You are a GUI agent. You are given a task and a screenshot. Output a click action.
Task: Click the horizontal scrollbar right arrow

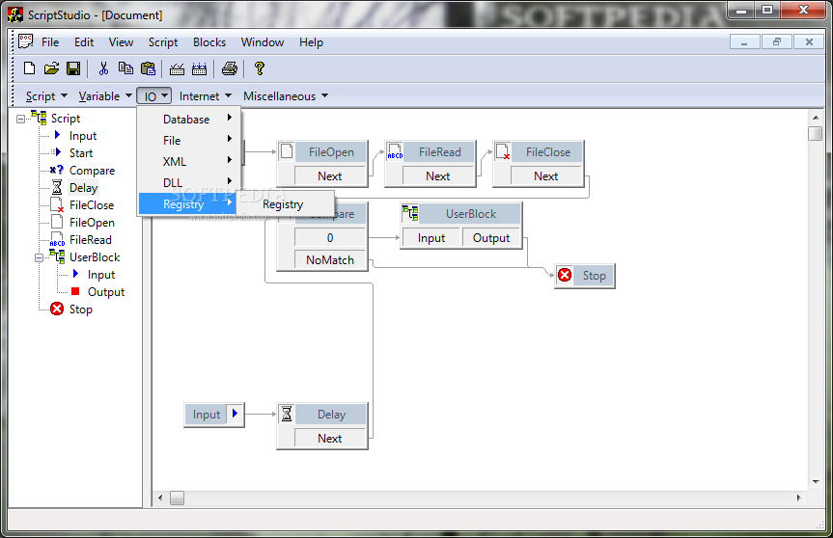pos(798,498)
